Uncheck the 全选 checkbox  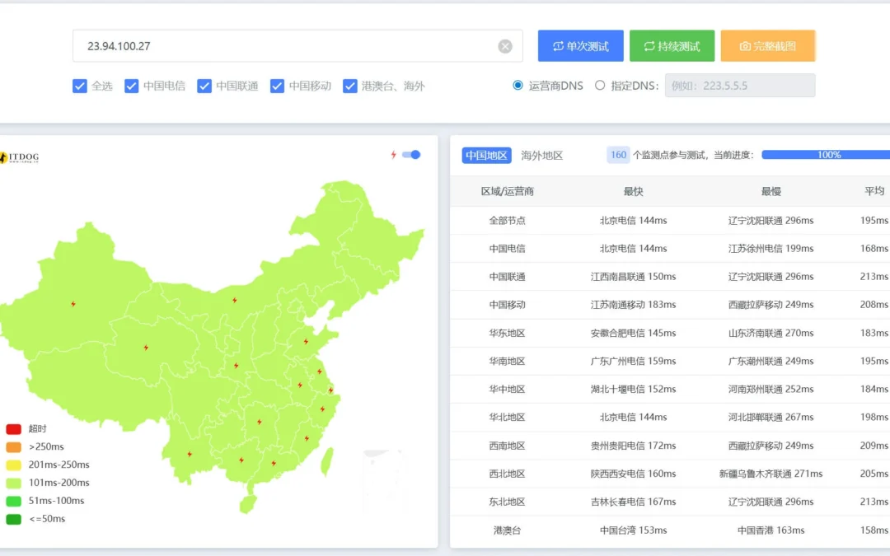click(x=79, y=86)
